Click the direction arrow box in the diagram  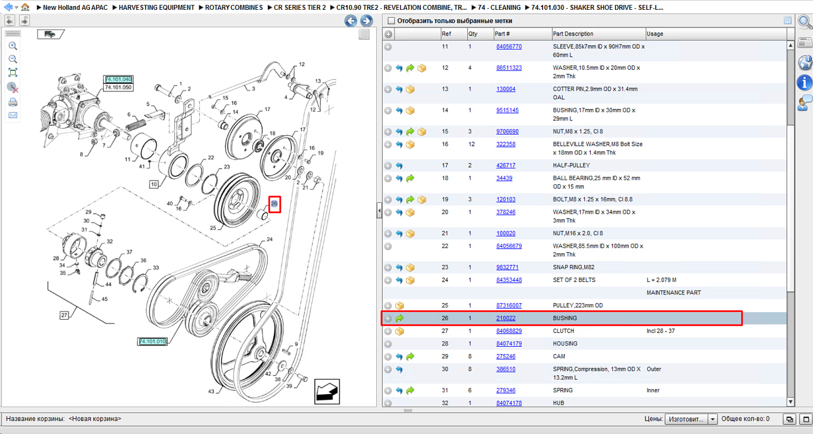327,391
